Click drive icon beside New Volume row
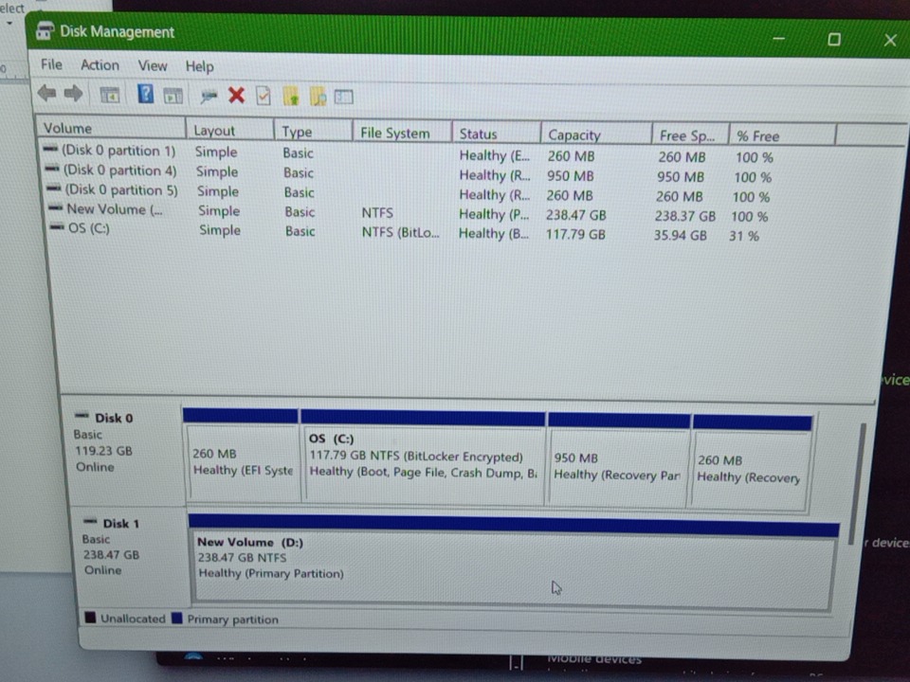Viewport: 910px width, 682px height. tap(56, 207)
